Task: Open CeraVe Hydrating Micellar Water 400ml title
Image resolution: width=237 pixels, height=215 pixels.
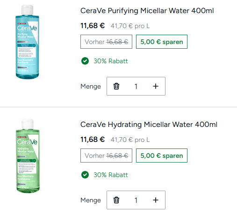Action: pos(149,125)
